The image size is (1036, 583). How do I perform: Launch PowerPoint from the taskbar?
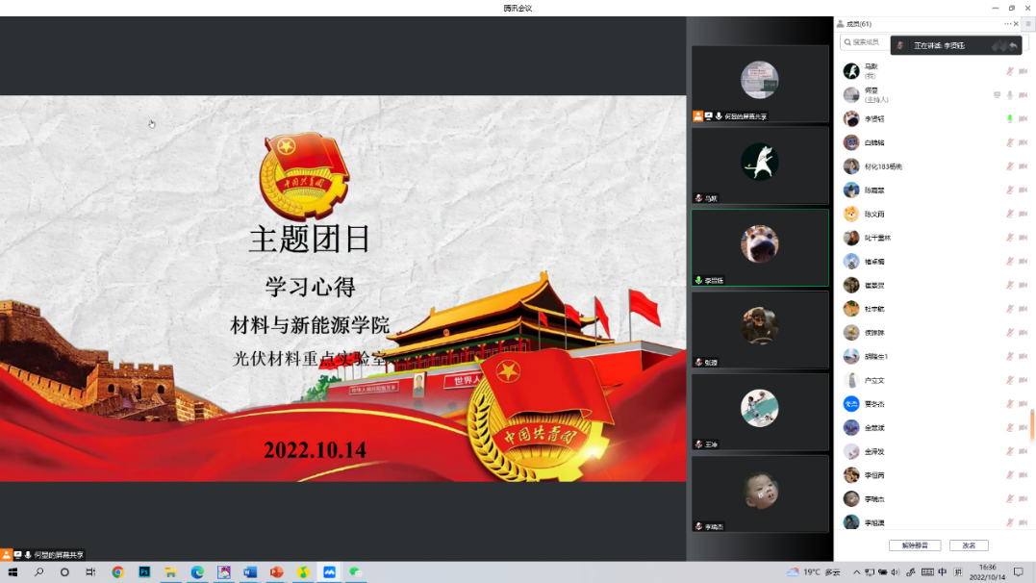[276, 571]
